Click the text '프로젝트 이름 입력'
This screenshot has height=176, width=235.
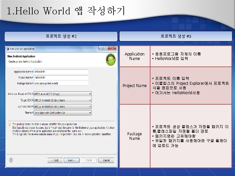[x=172, y=78]
